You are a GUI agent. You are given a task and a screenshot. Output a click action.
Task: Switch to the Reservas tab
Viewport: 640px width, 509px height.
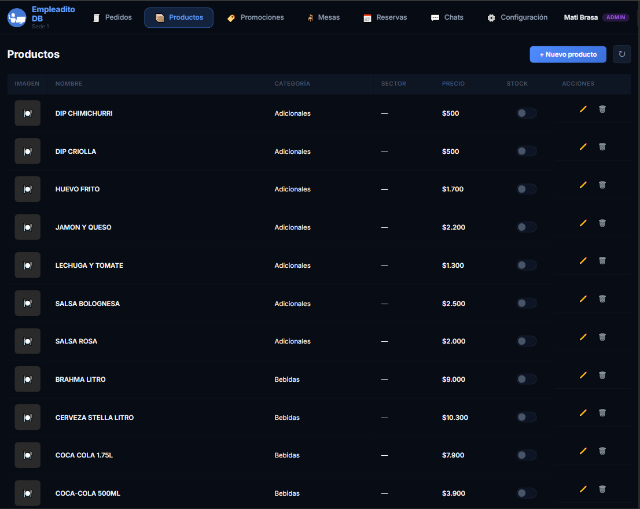(x=385, y=17)
